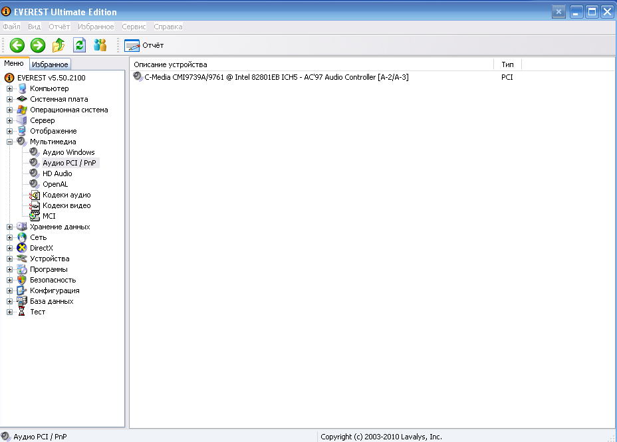This screenshot has width=617, height=442.
Task: Expand the Устройства node
Action: point(9,259)
